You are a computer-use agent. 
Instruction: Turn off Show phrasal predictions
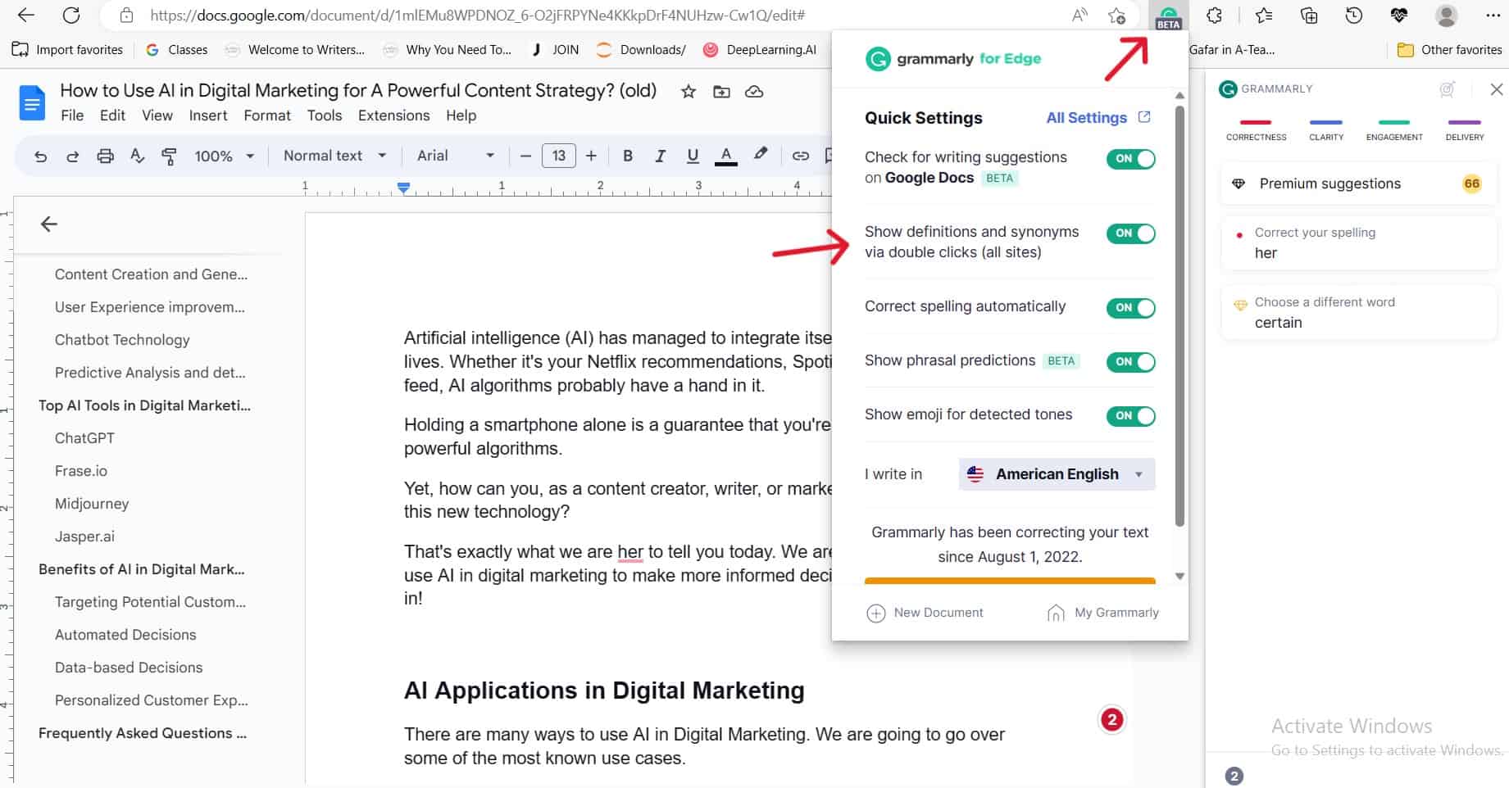pos(1130,362)
